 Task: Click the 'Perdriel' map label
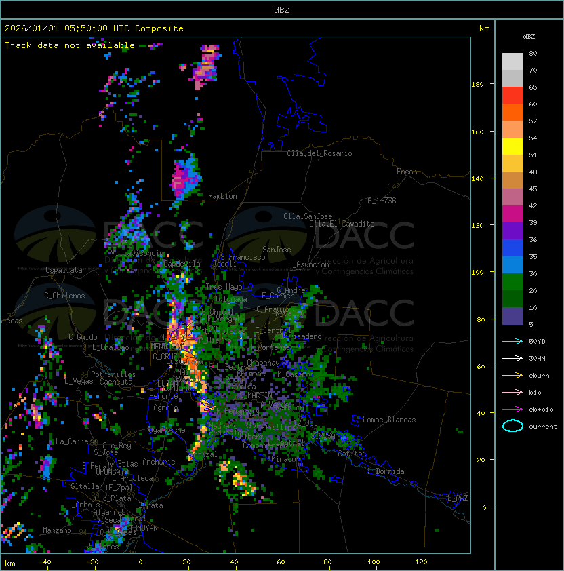click(165, 396)
